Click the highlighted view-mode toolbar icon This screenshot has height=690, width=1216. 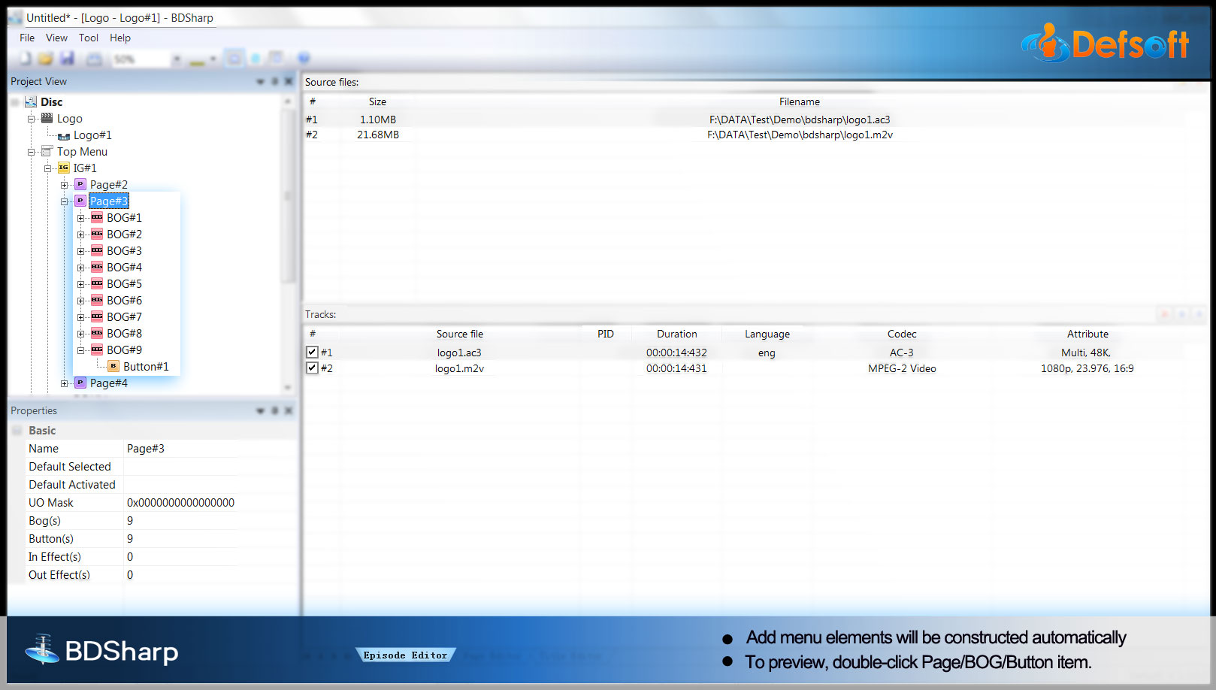click(234, 59)
